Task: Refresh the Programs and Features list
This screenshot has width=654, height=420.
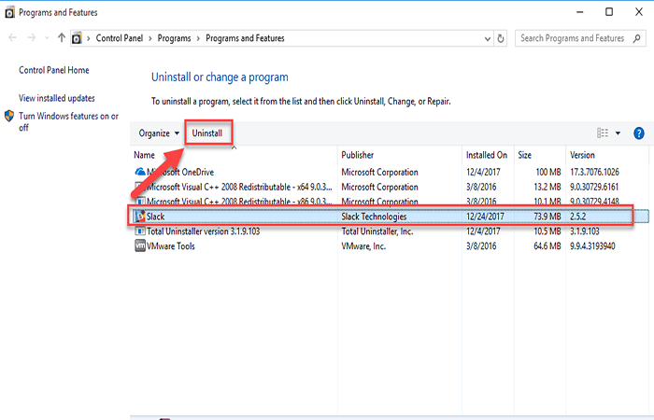Action: point(501,39)
